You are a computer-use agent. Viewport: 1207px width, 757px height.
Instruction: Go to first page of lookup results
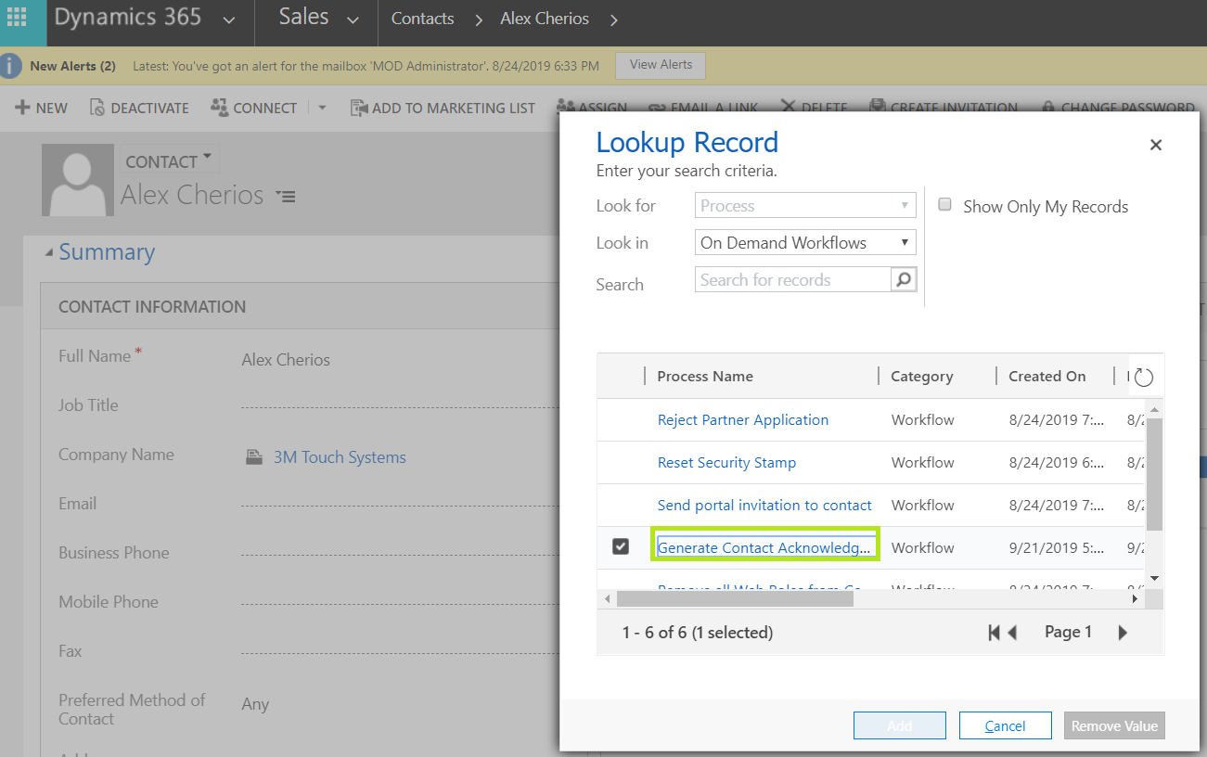click(x=994, y=633)
